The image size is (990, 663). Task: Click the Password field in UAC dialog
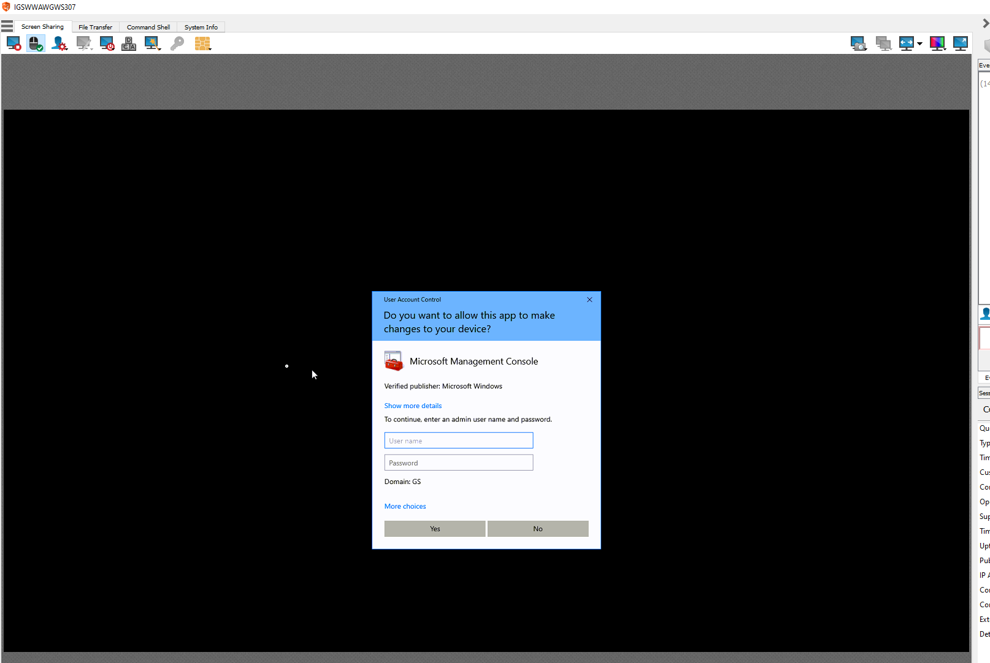point(459,463)
